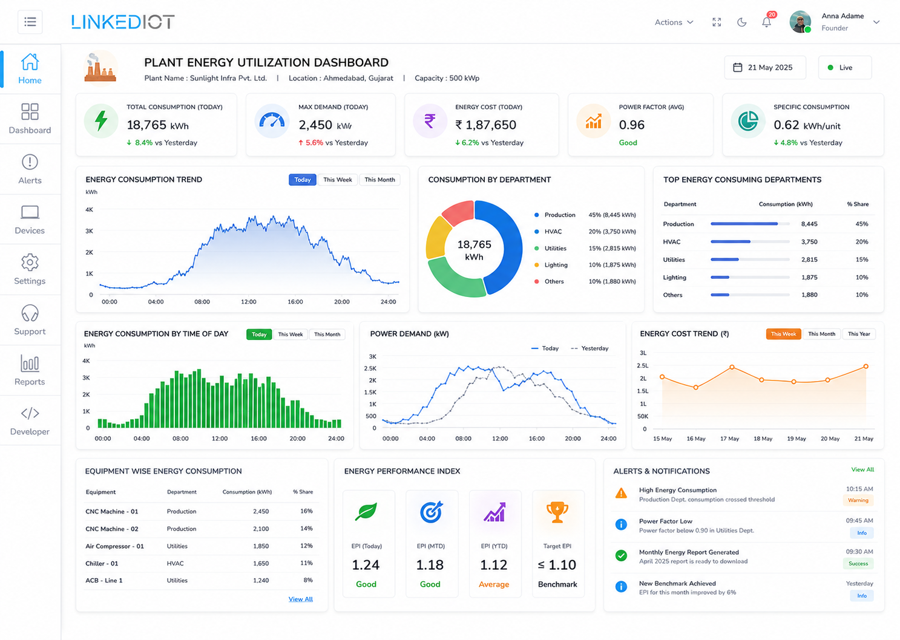Click the Production legend color dot

[537, 215]
